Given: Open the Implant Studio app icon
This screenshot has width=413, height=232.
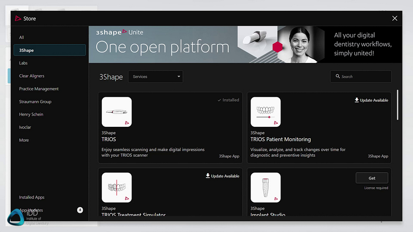Looking at the screenshot, I should (265, 188).
